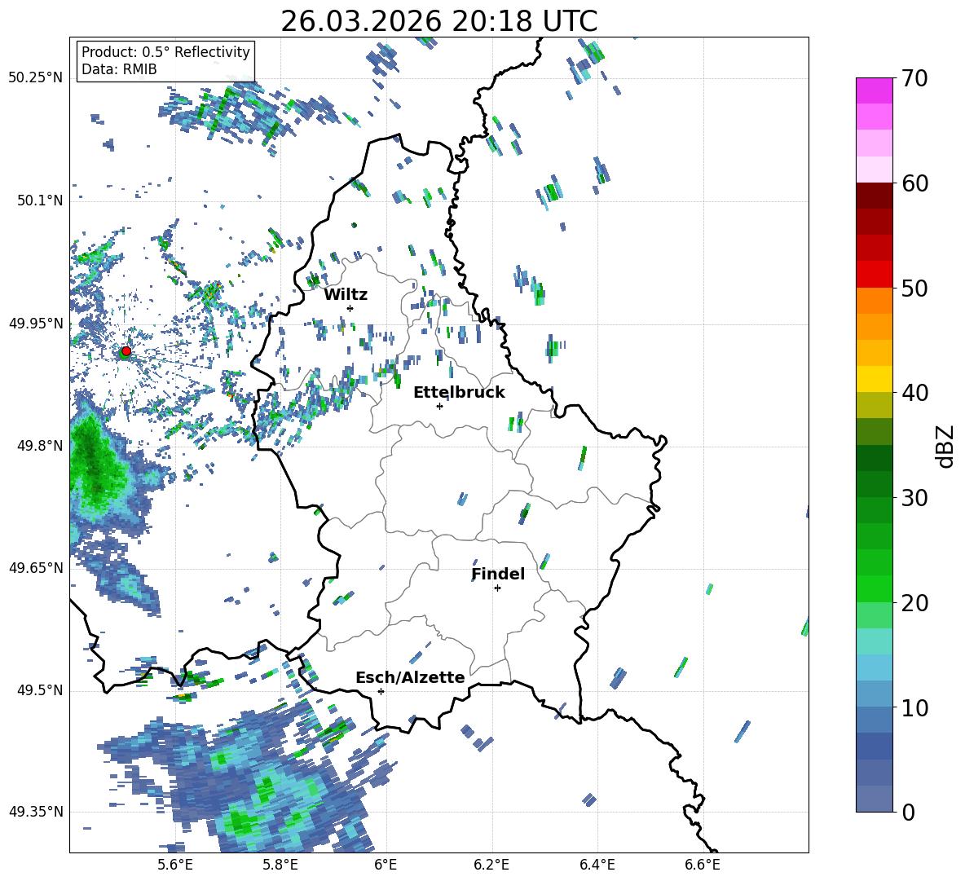Click the 50.1°N latitude label
Viewport: 965px width, 881px height.
(39, 200)
